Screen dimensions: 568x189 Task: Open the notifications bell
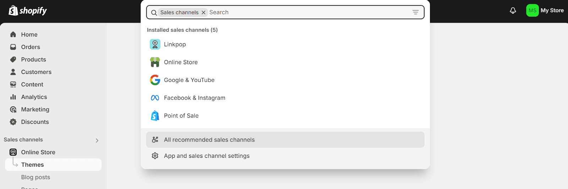(513, 11)
